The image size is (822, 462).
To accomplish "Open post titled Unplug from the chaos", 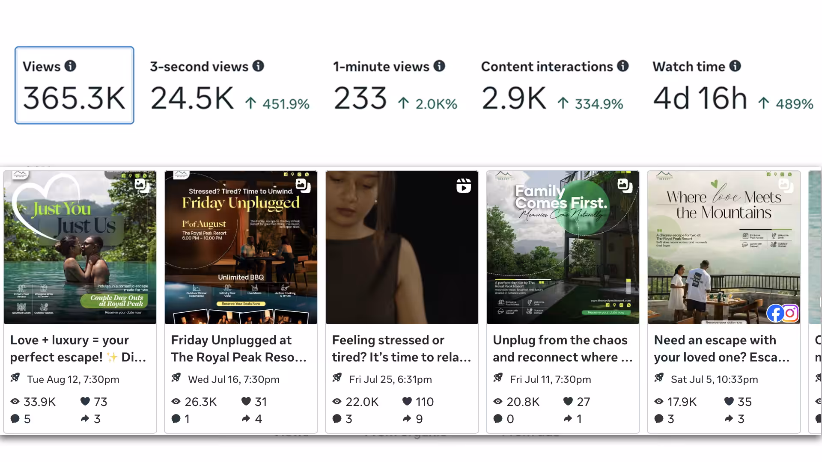I will click(563, 349).
